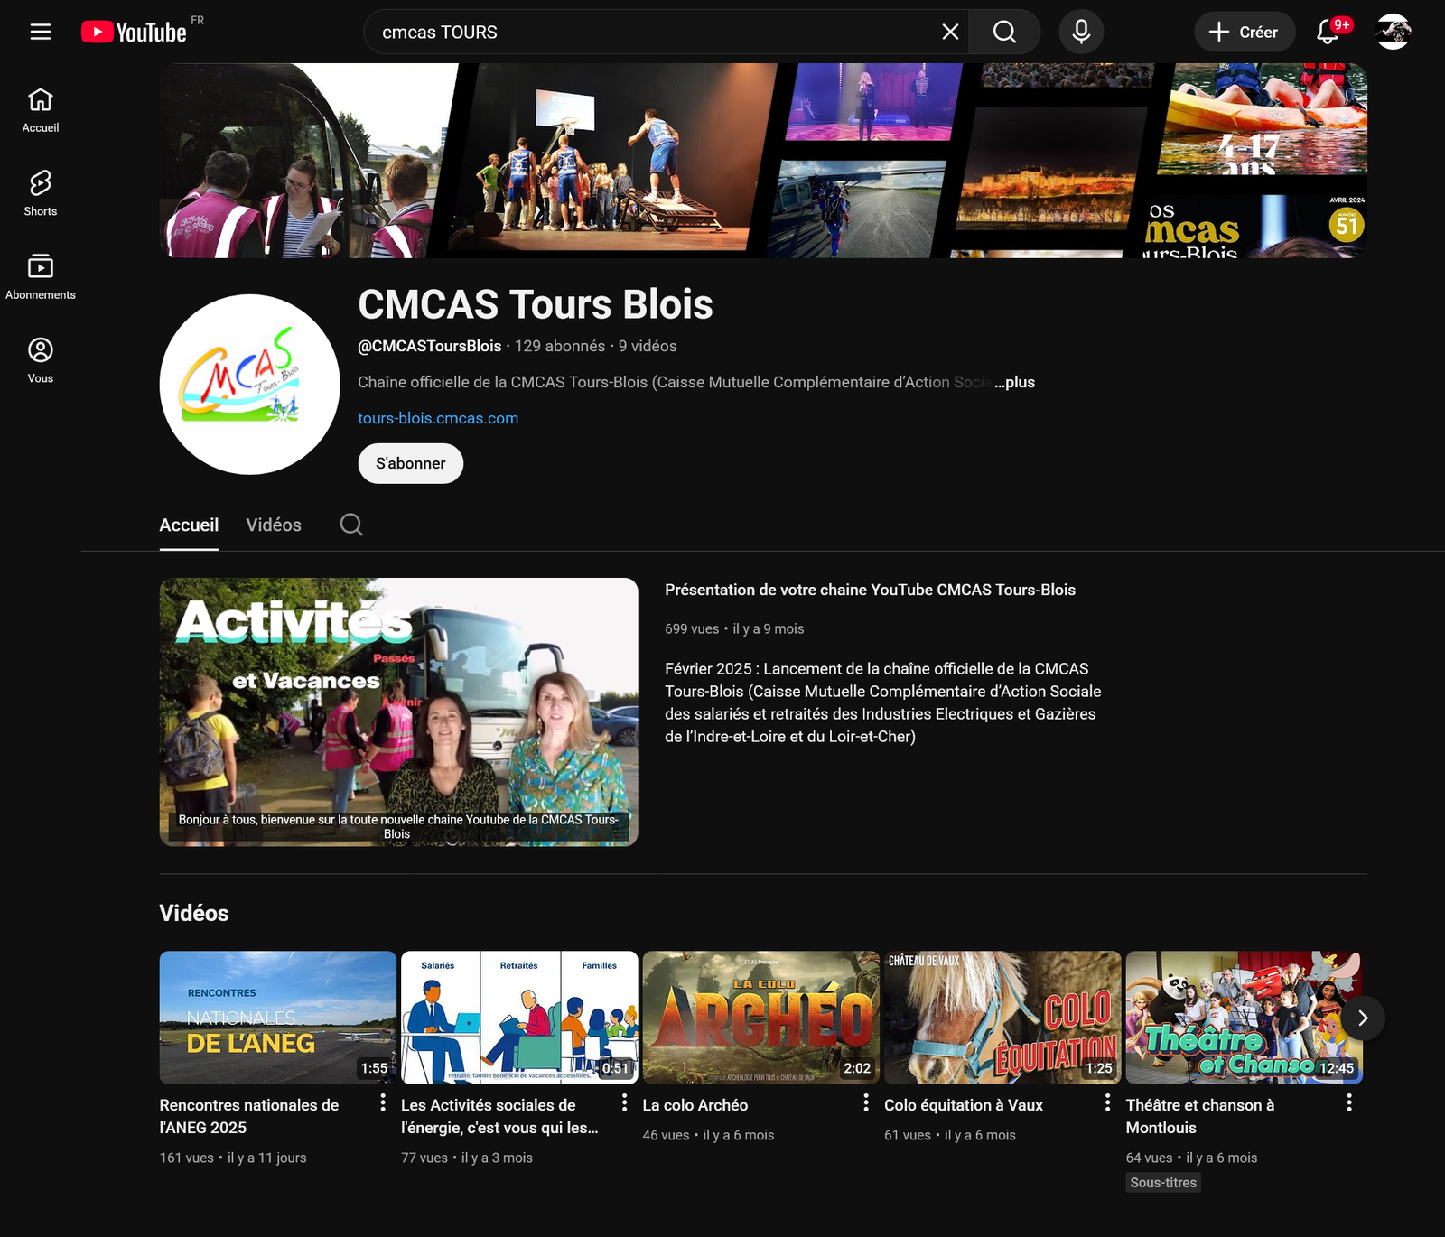Screen dimensions: 1445x1237
Task: Click '46 vues · il y a 6 mois'
Action: pyautogui.click(x=708, y=1135)
